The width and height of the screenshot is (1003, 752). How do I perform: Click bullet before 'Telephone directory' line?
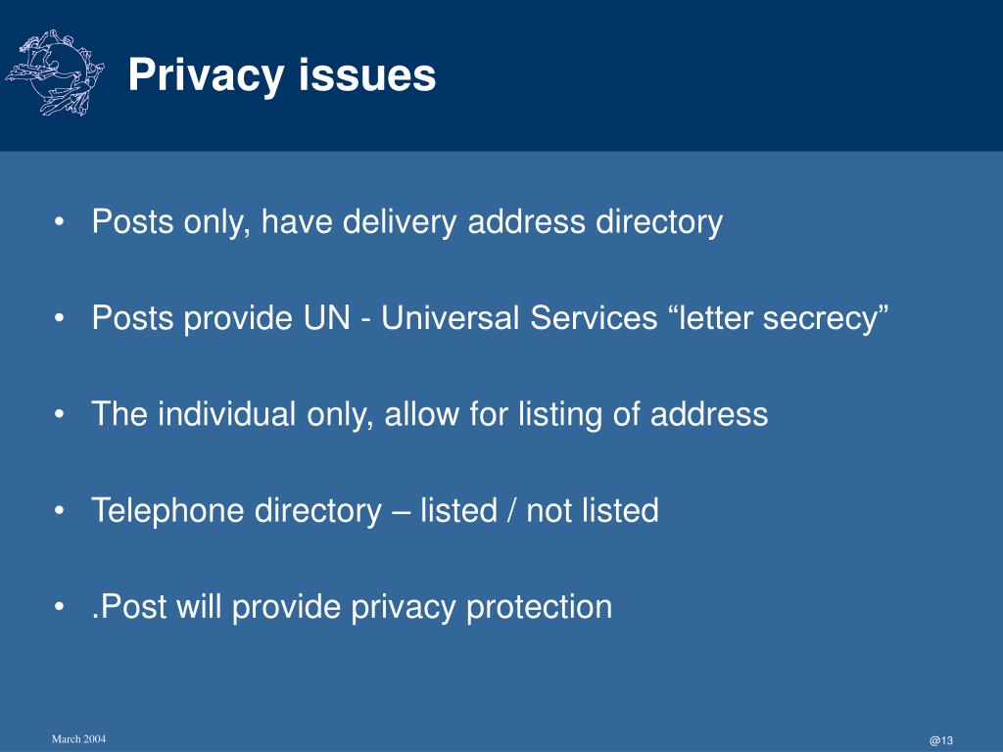click(60, 510)
